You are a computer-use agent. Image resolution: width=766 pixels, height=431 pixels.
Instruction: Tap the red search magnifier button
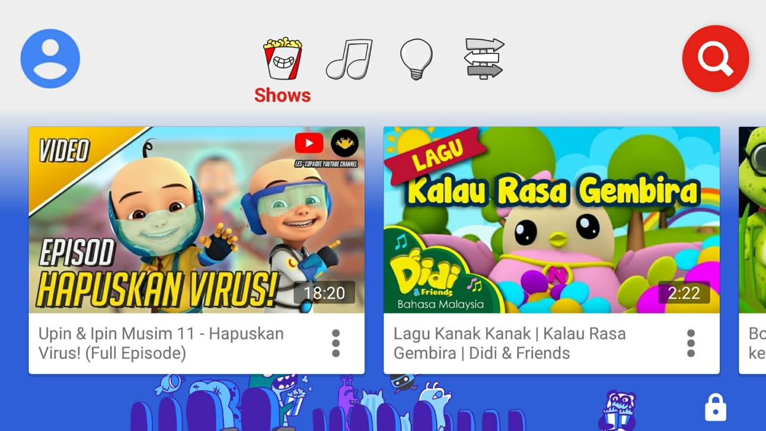coord(716,59)
